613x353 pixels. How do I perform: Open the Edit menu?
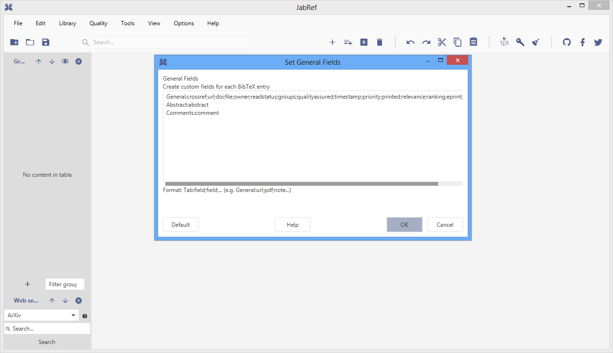40,23
